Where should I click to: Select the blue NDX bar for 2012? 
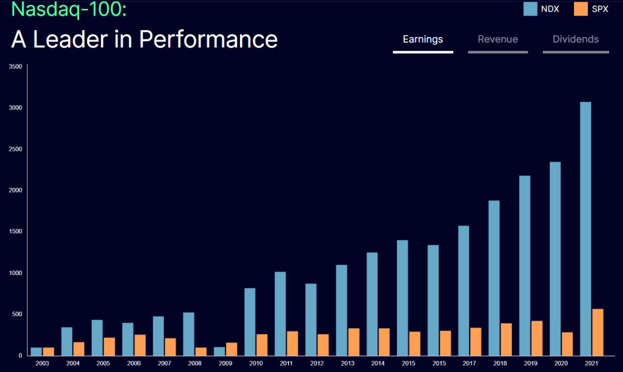311,320
